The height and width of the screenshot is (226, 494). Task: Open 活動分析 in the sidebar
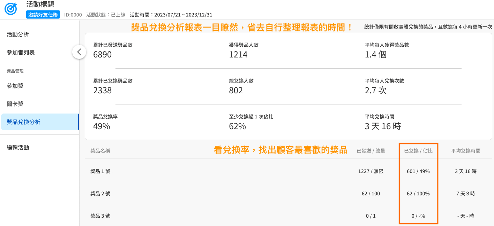tap(18, 34)
